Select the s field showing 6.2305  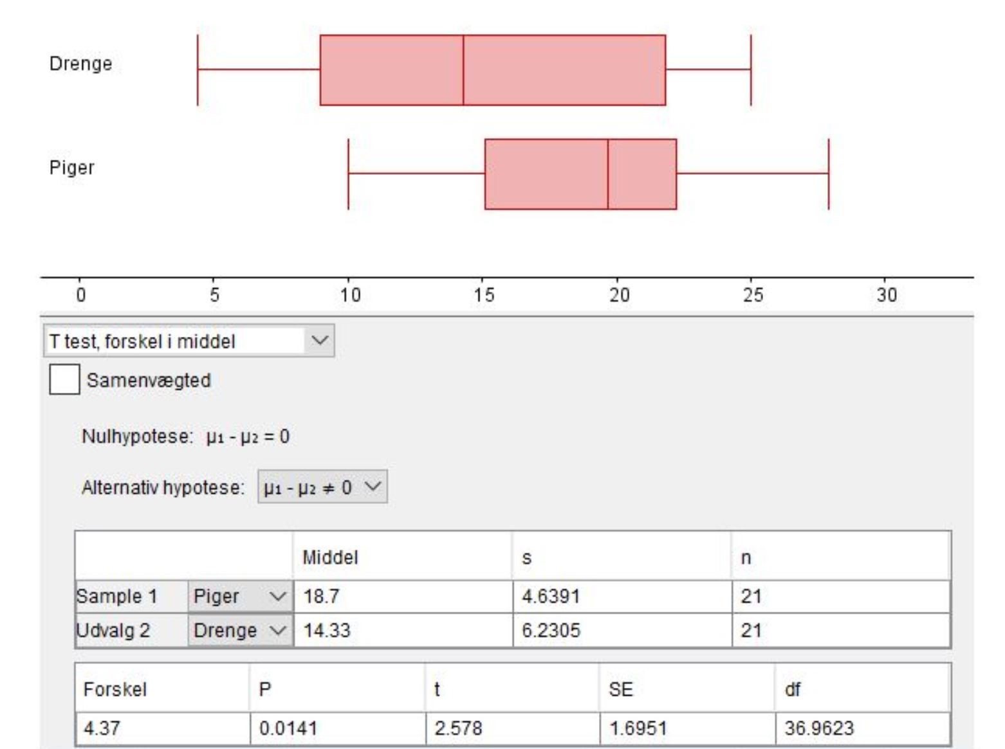pyautogui.click(x=622, y=630)
